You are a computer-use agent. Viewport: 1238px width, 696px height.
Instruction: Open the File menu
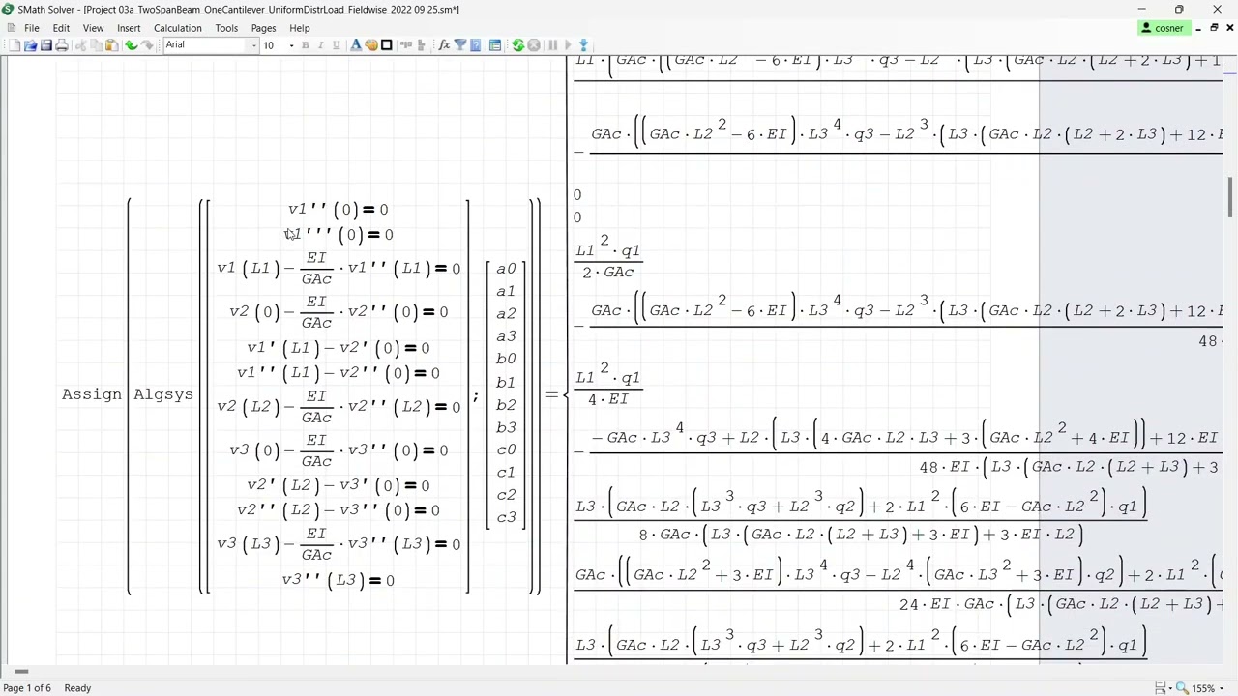coord(32,28)
